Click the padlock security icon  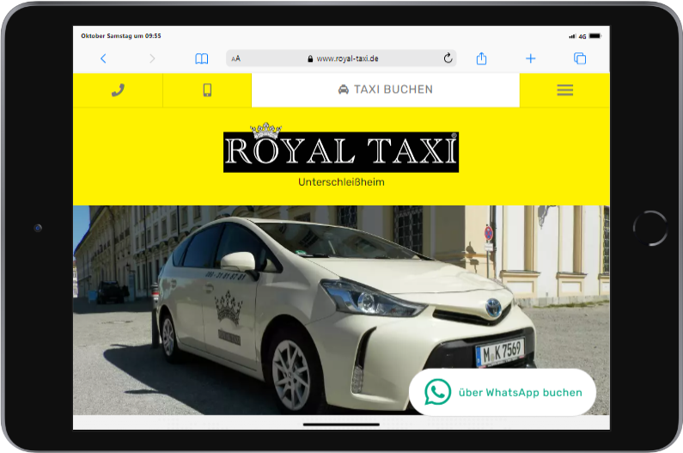pyautogui.click(x=310, y=58)
